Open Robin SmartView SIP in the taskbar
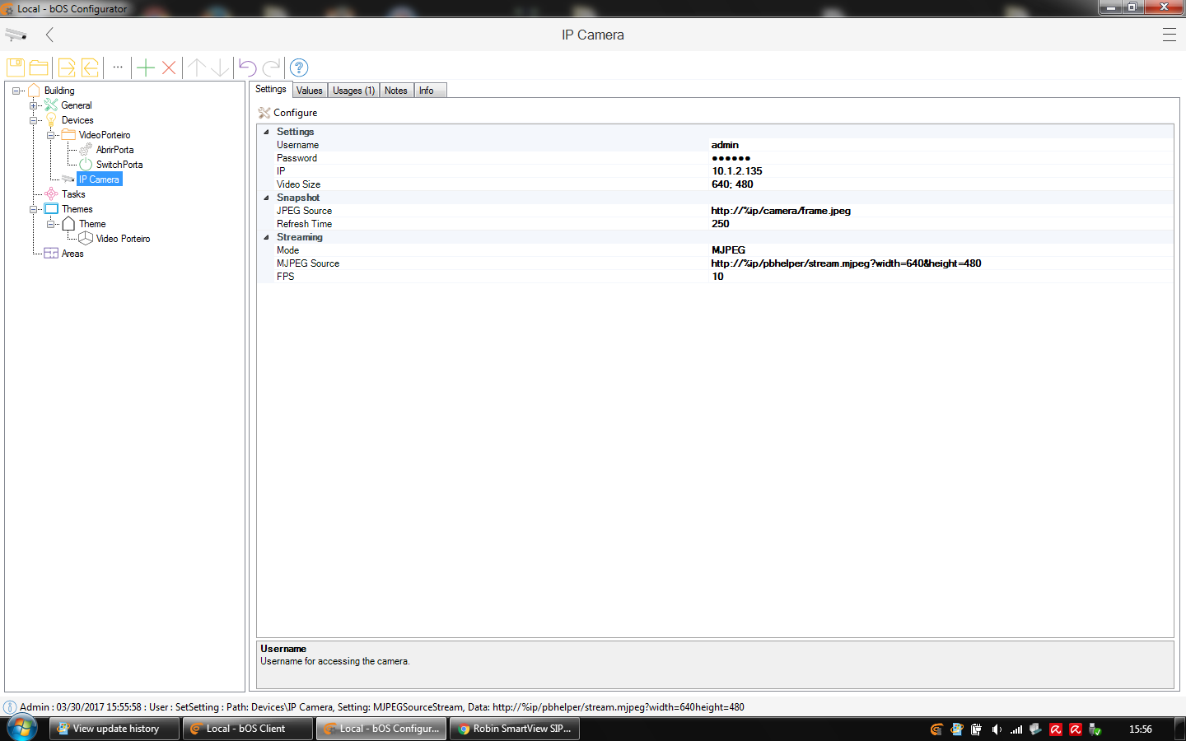Image resolution: width=1186 pixels, height=741 pixels. click(515, 729)
